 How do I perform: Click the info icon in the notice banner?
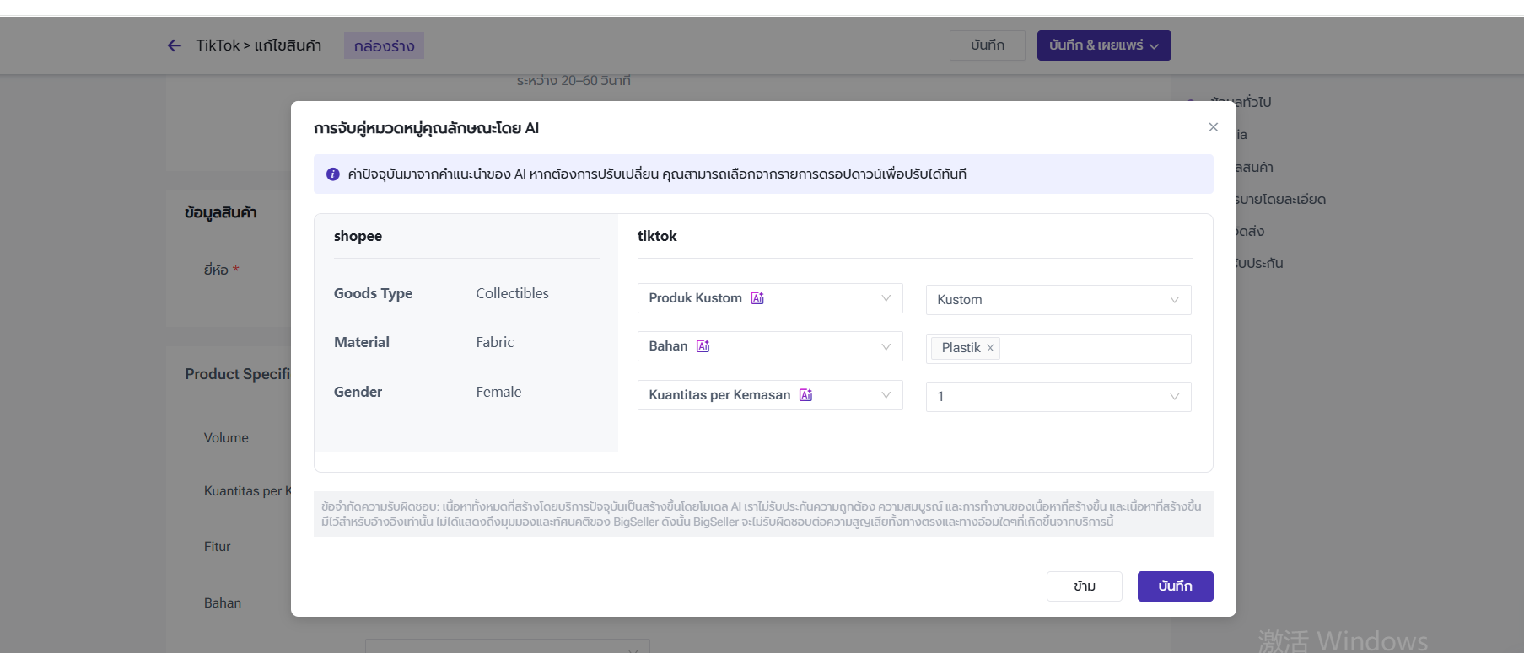click(x=333, y=174)
